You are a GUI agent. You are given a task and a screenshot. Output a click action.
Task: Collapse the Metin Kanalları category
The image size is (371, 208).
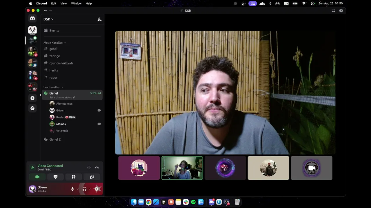point(55,43)
